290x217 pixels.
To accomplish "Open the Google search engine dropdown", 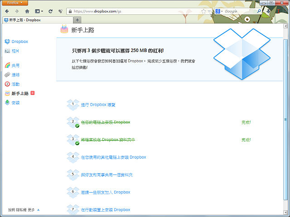I will coord(219,11).
